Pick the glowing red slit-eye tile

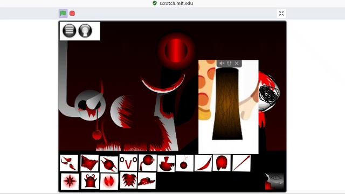109,182
